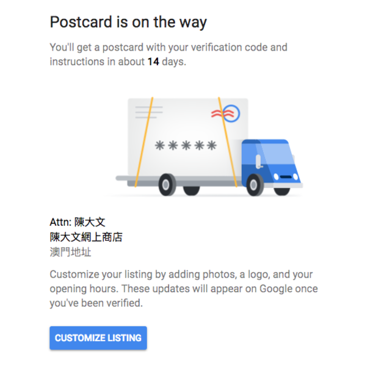Click the business name 陳大文網上商店

[86, 237]
